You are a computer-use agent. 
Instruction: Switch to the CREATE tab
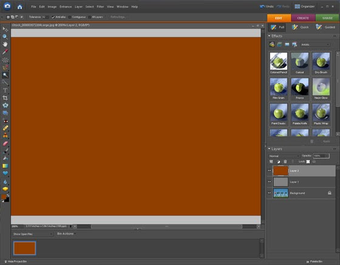coord(303,18)
